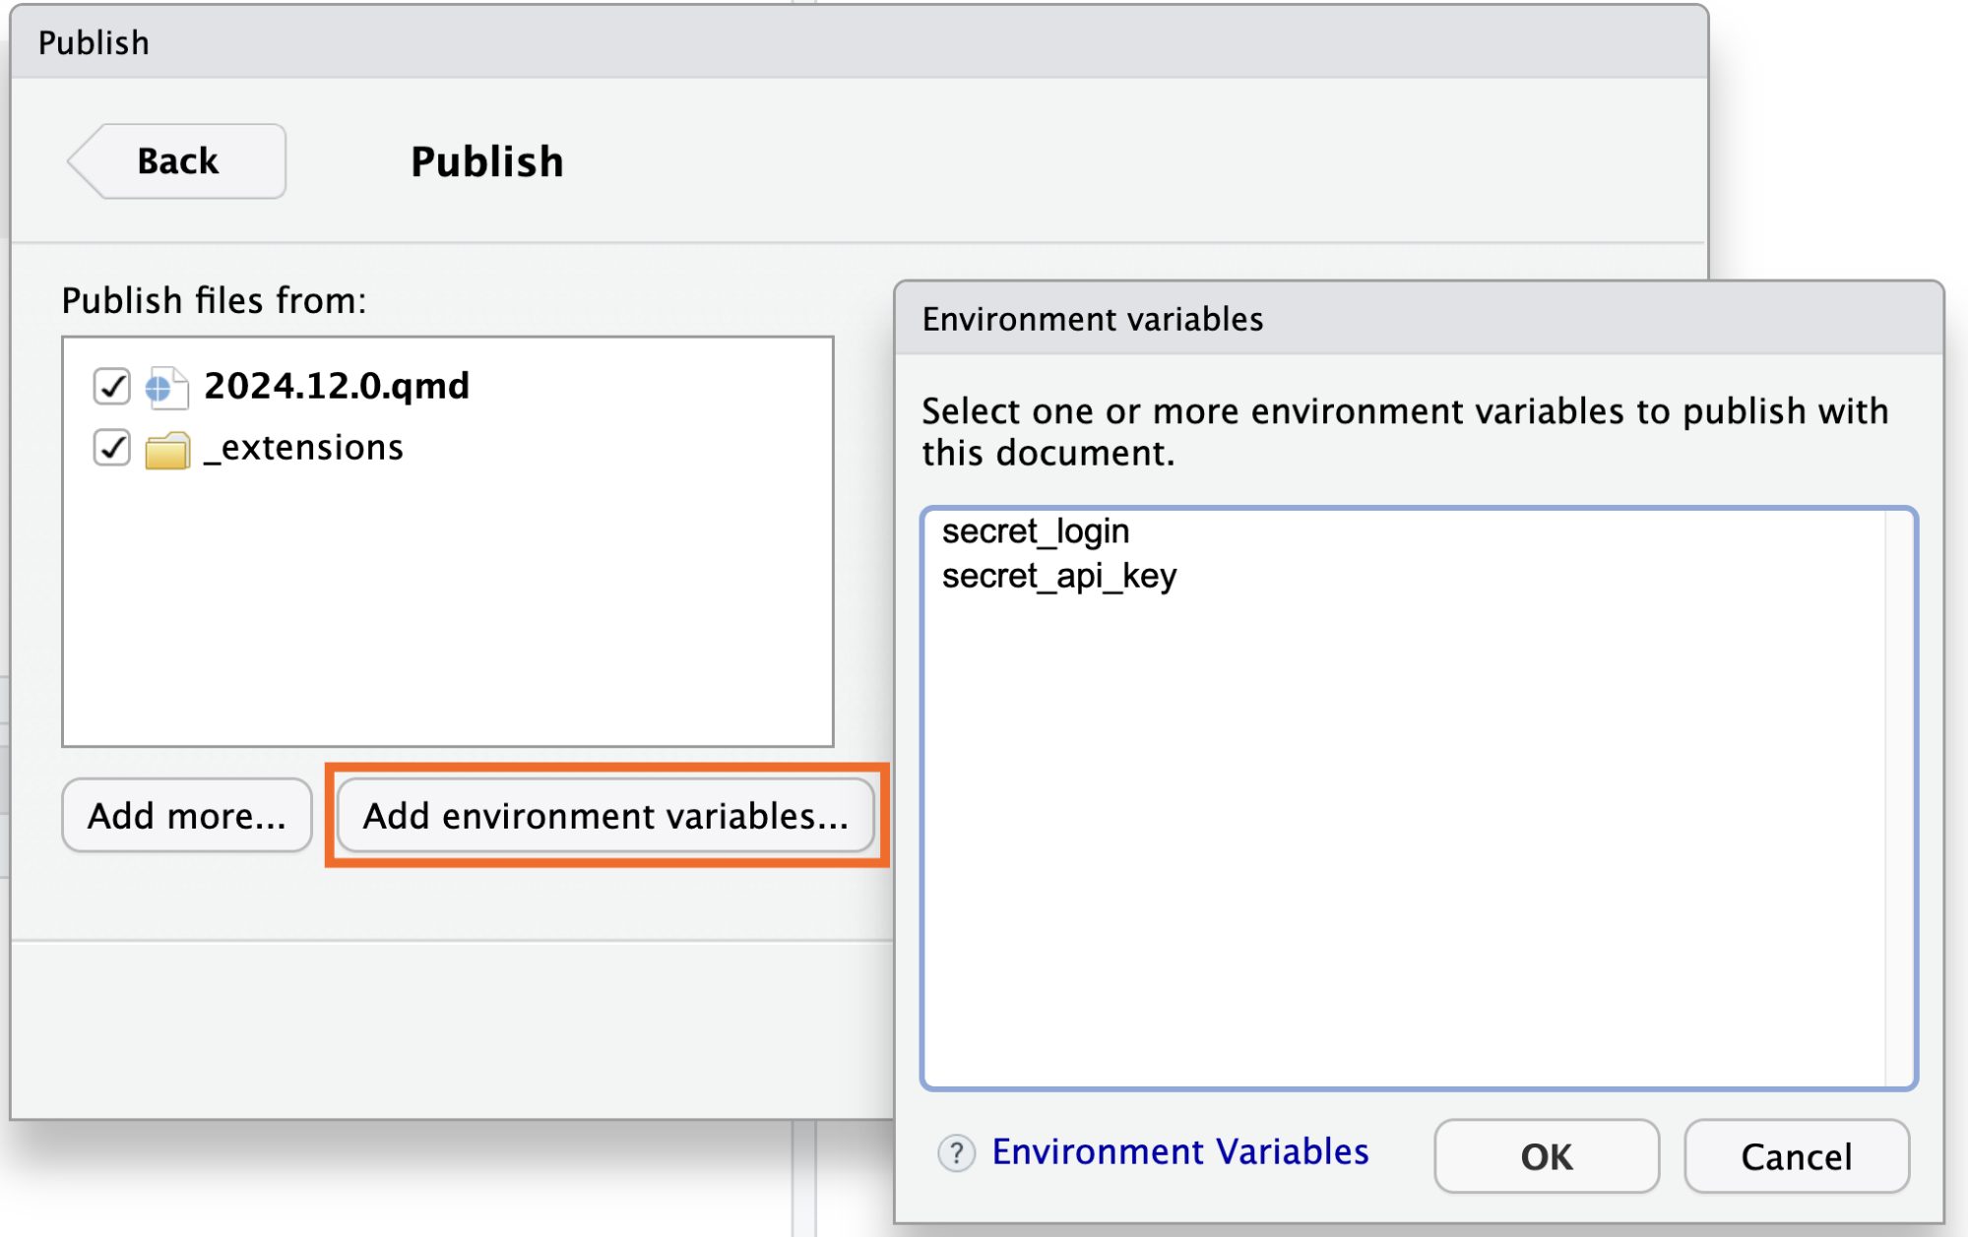
Task: Click the Environment variables dialog title bar
Action: pos(1418,319)
